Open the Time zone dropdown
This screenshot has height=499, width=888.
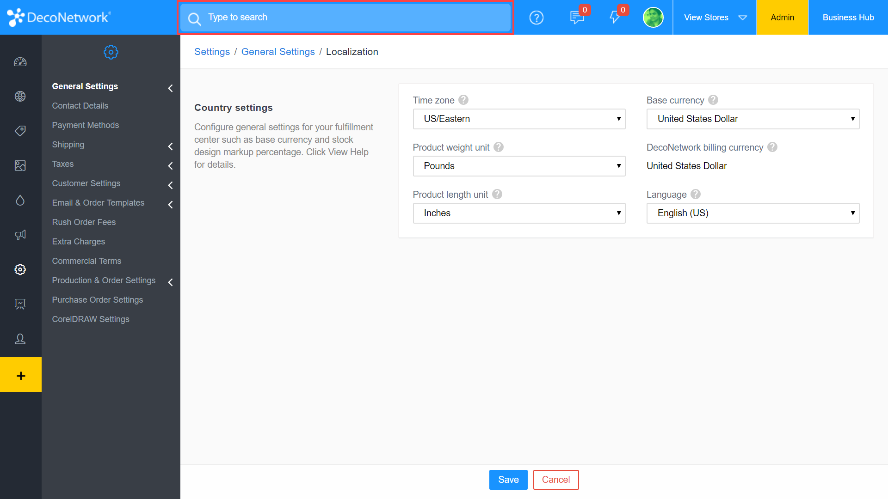click(x=519, y=119)
